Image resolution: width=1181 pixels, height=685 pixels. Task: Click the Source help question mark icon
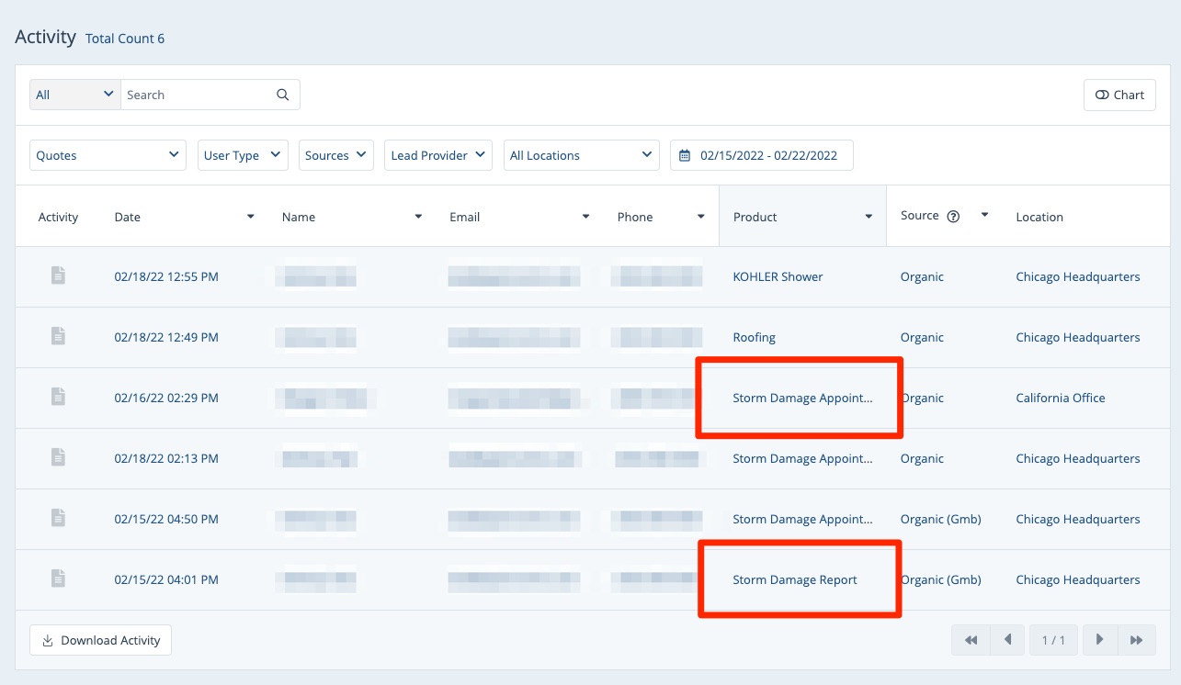pos(953,217)
